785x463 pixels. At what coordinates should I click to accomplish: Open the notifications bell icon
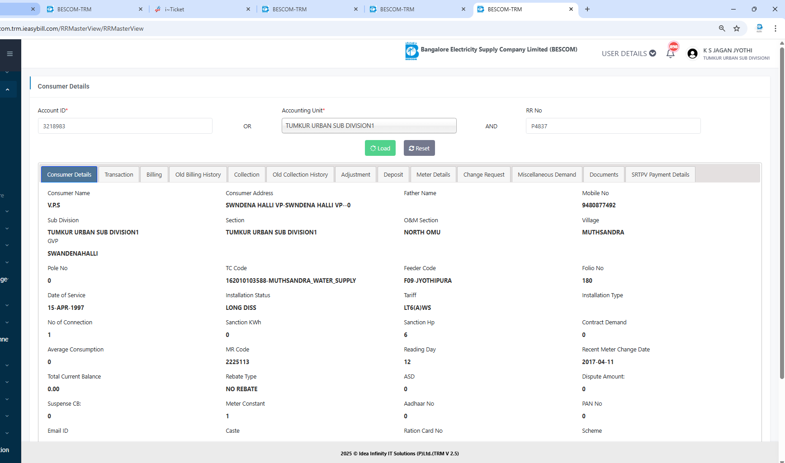[x=670, y=54]
